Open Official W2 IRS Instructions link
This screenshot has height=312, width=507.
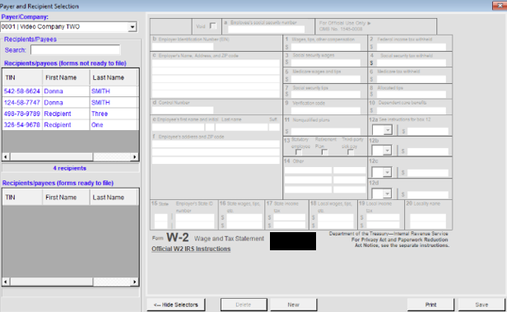[191, 249]
